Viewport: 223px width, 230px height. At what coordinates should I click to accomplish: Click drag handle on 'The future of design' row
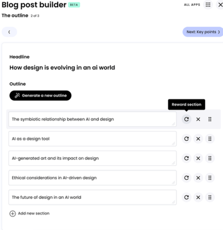[x=210, y=197]
